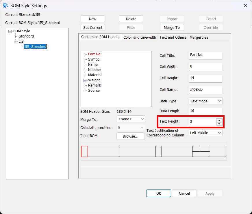Increase Text Height with up arrow
252x214 pixels.
[219, 120]
